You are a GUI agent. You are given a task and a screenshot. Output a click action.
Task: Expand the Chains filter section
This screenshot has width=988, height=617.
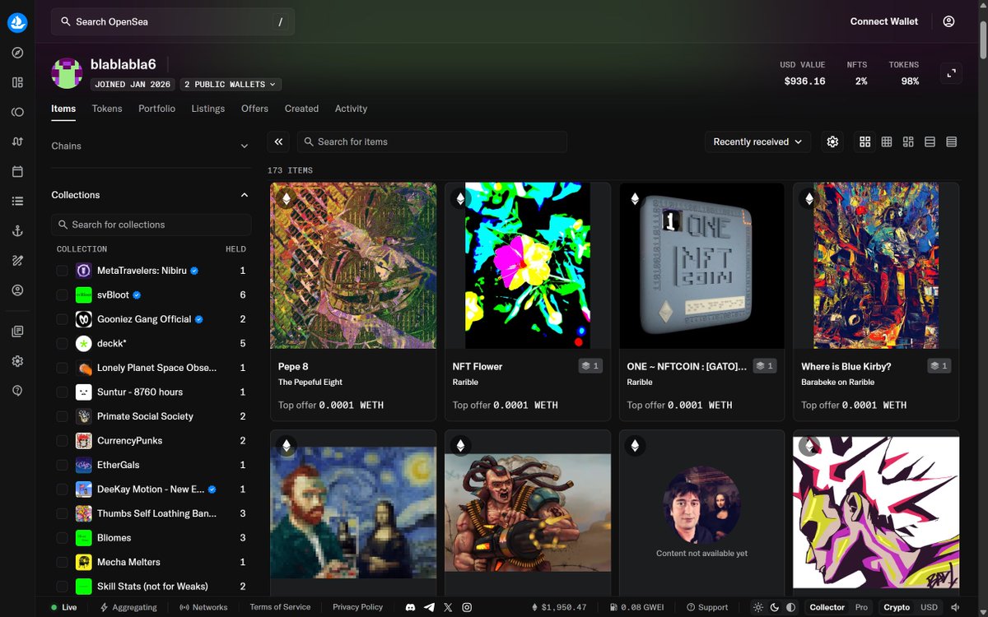(x=151, y=146)
